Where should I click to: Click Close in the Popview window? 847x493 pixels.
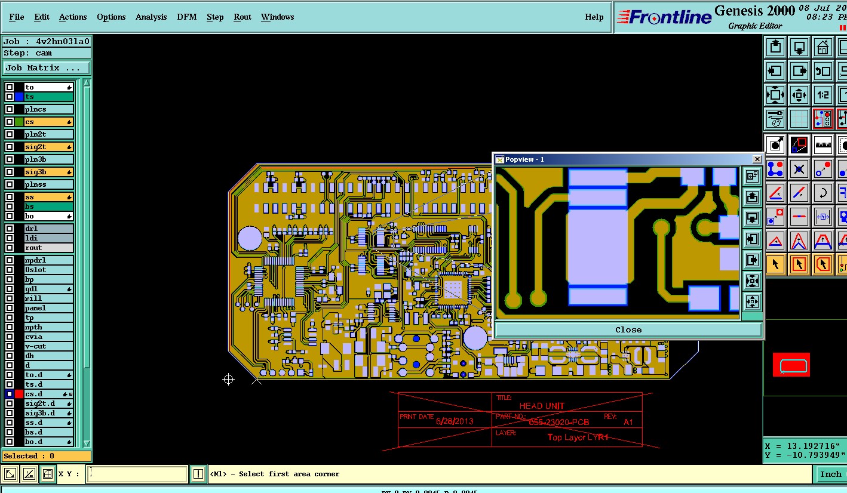pos(628,329)
